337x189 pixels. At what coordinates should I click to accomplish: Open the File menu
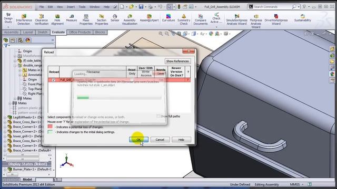[x=42, y=7]
